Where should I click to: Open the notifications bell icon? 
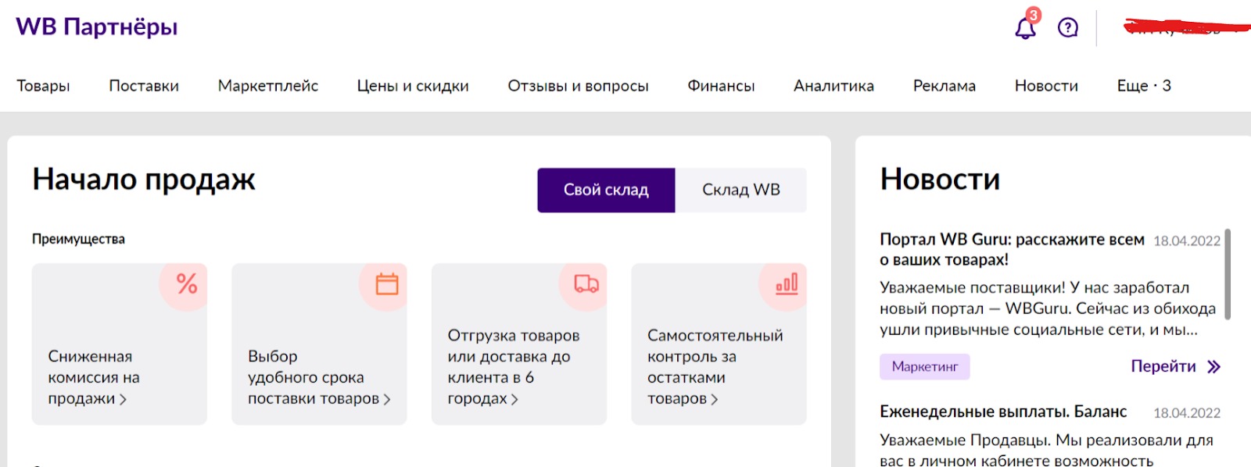(1025, 28)
